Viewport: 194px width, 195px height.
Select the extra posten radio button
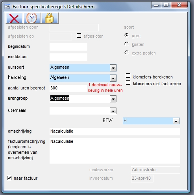[127, 53]
